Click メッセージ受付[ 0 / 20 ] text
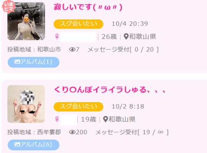This screenshot has height=153, width=207. 123,50
